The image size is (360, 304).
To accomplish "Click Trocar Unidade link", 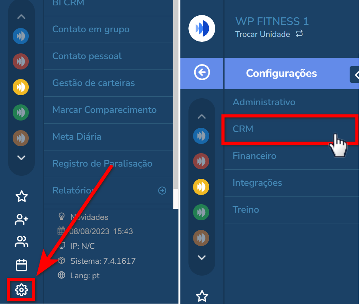I will (263, 34).
